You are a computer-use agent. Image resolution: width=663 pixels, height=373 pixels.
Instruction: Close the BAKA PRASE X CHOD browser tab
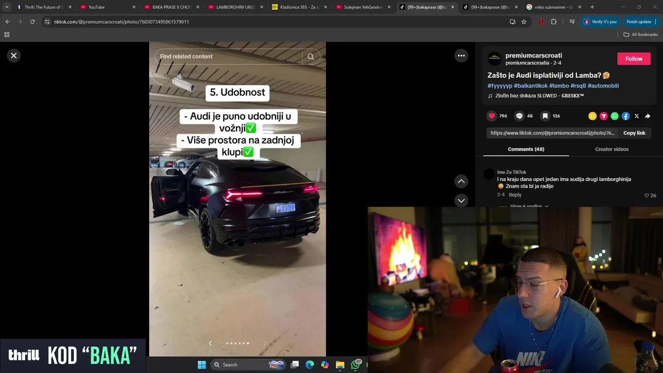click(197, 7)
